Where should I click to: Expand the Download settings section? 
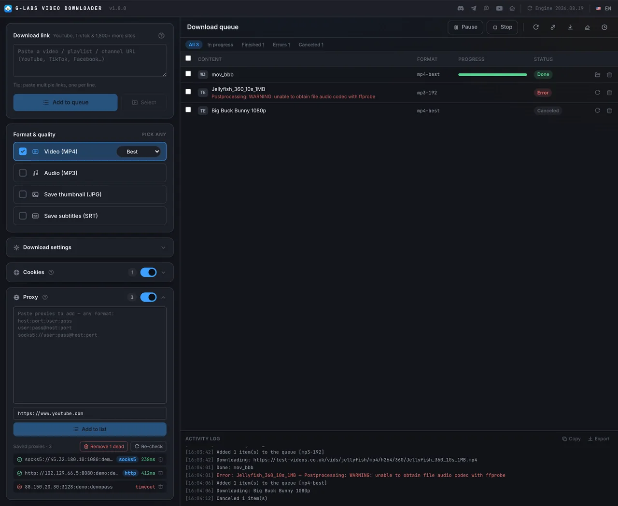[90, 247]
